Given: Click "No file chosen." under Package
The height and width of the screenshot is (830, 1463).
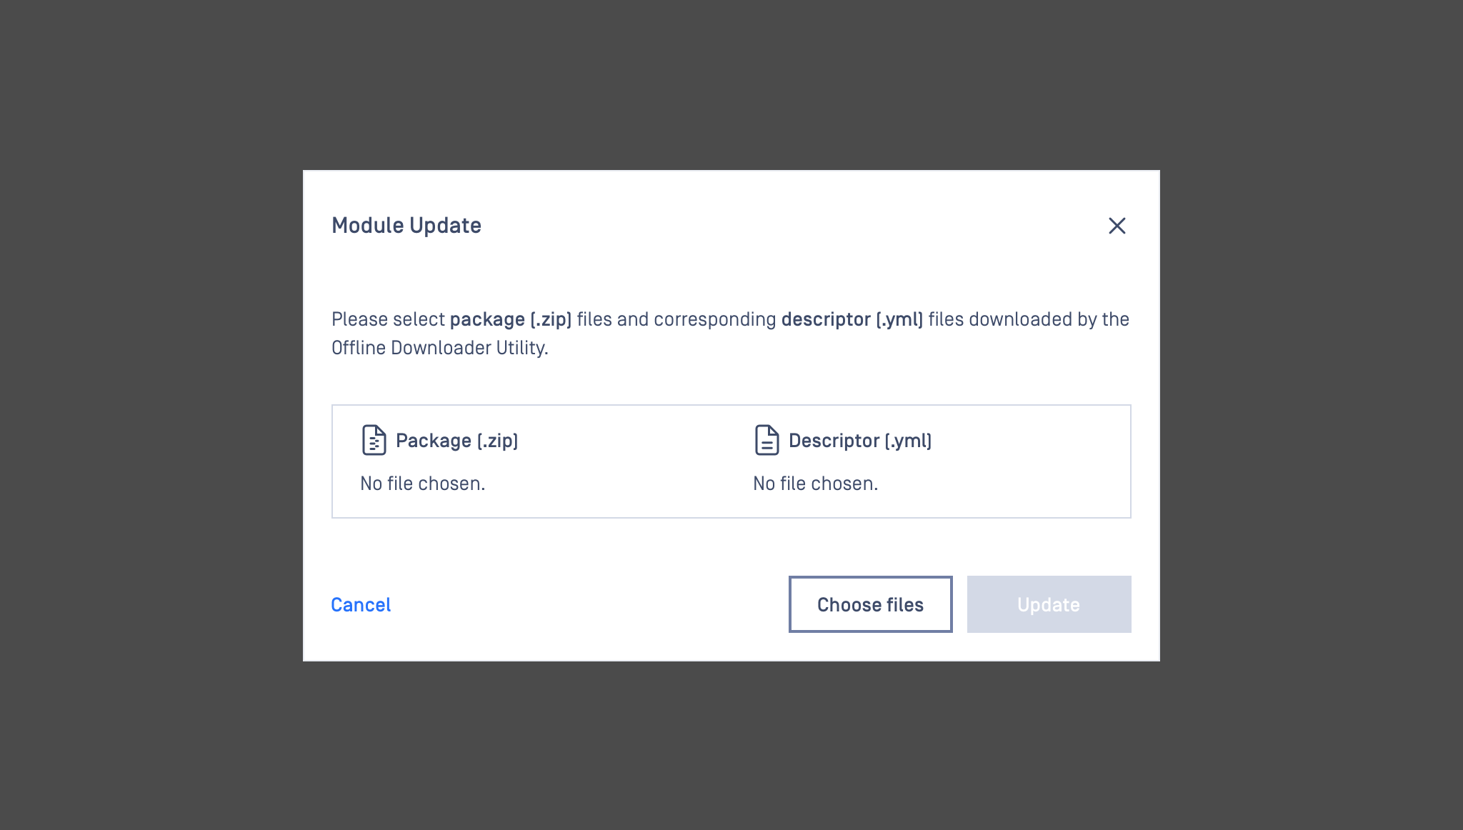Looking at the screenshot, I should click(422, 484).
